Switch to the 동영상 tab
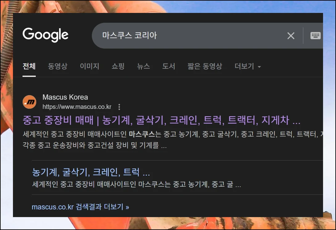Image resolution: width=336 pixels, height=230 pixels. click(58, 66)
